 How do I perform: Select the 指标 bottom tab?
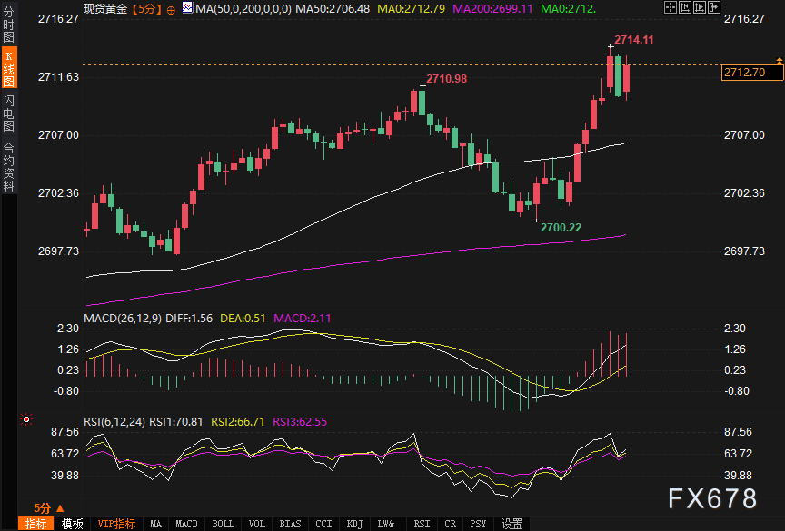36,524
